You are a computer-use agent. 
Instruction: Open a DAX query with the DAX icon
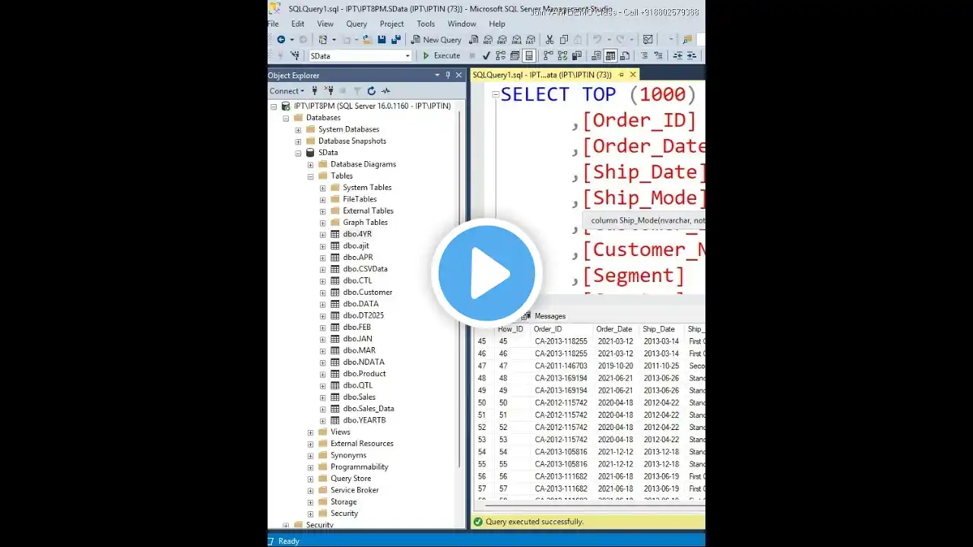[531, 40]
